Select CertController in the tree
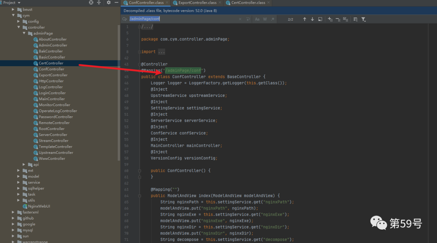This screenshot has height=243, width=437. click(51, 63)
